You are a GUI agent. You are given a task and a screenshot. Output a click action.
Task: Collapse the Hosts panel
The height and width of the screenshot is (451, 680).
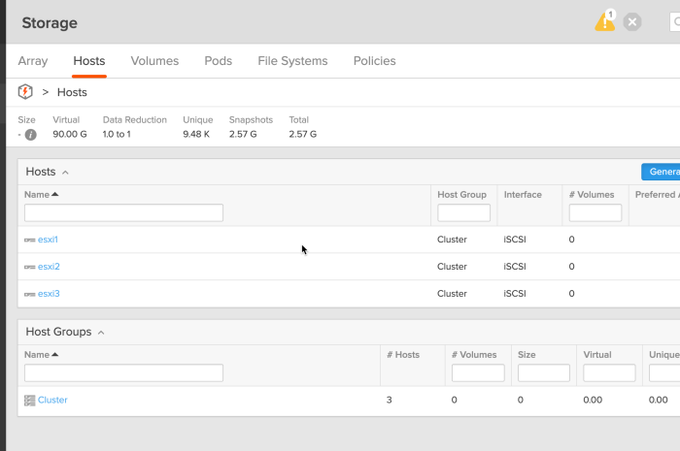[65, 173]
